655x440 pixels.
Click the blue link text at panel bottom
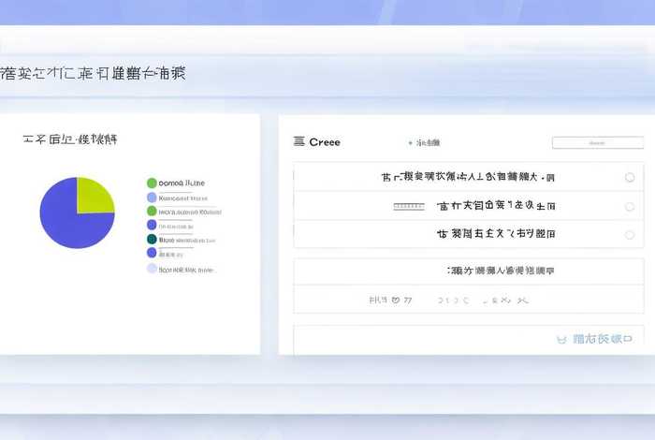pyautogui.click(x=602, y=339)
